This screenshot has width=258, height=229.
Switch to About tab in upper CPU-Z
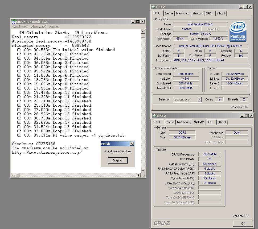[x=221, y=13]
